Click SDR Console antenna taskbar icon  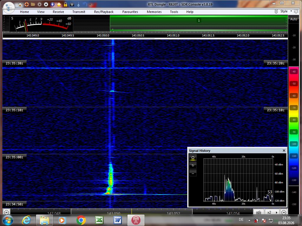point(136,220)
